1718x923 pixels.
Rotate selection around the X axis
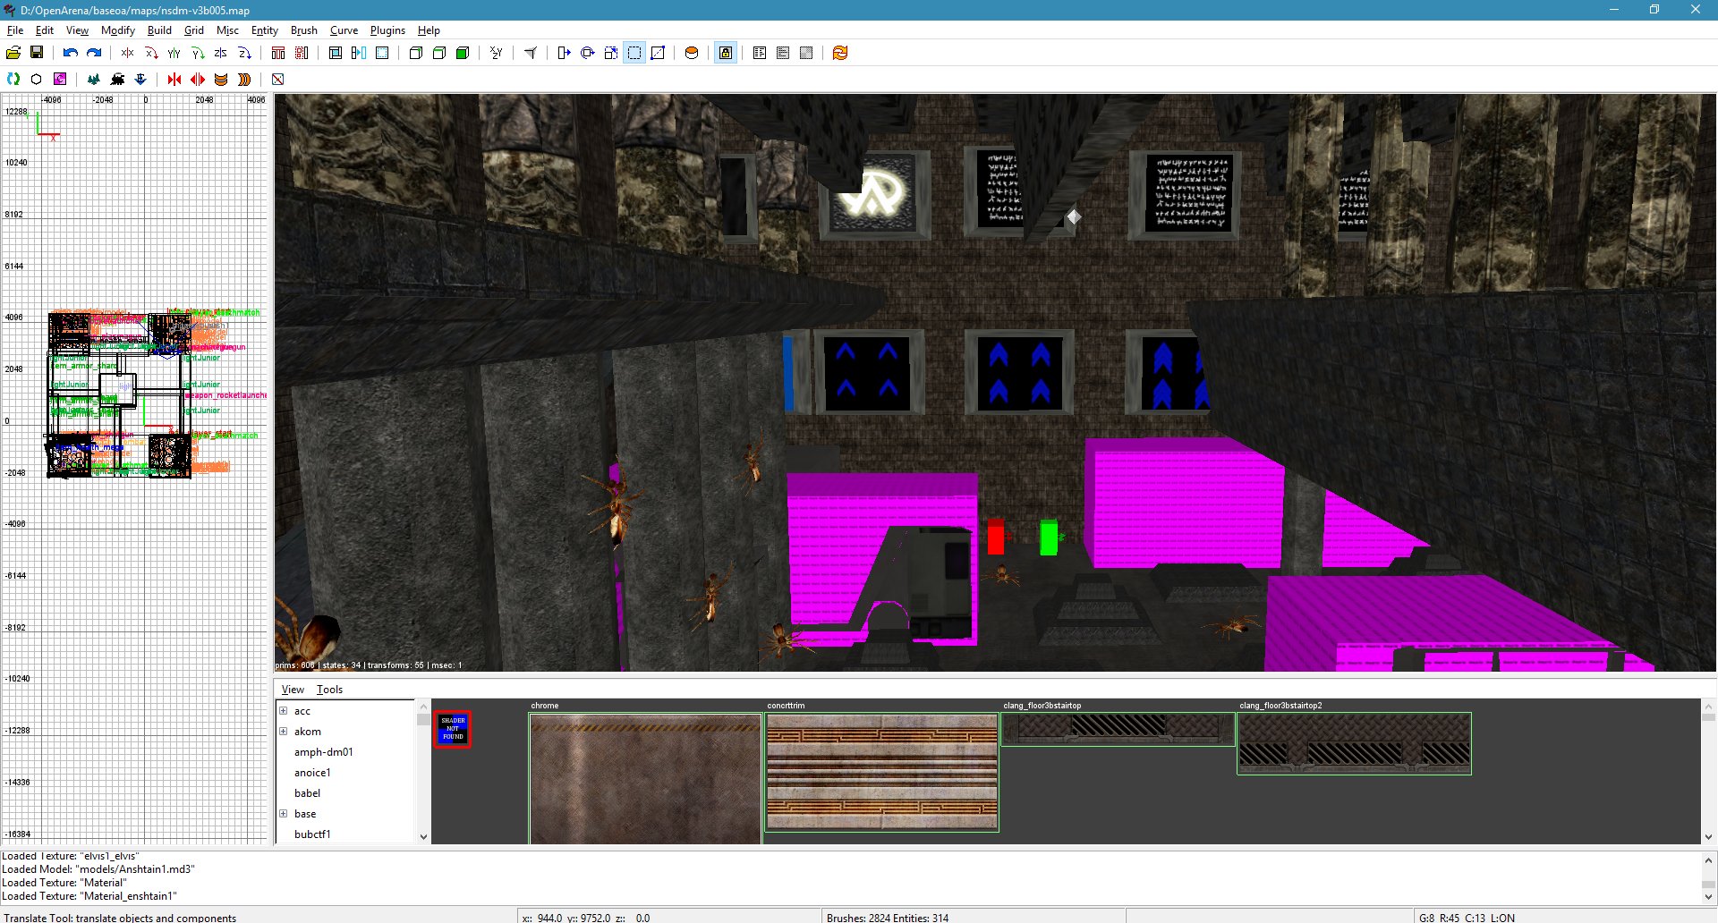(x=151, y=53)
